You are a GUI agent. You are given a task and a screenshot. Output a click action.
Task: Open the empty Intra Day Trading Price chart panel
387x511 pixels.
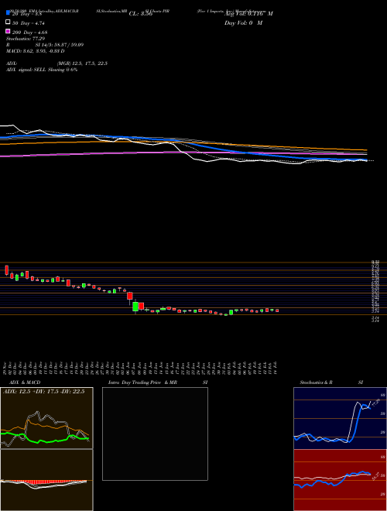coord(155,434)
